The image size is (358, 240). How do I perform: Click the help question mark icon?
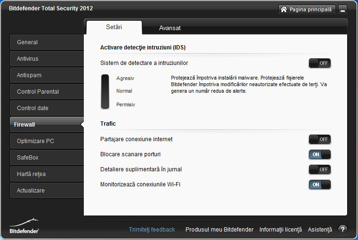(342, 230)
